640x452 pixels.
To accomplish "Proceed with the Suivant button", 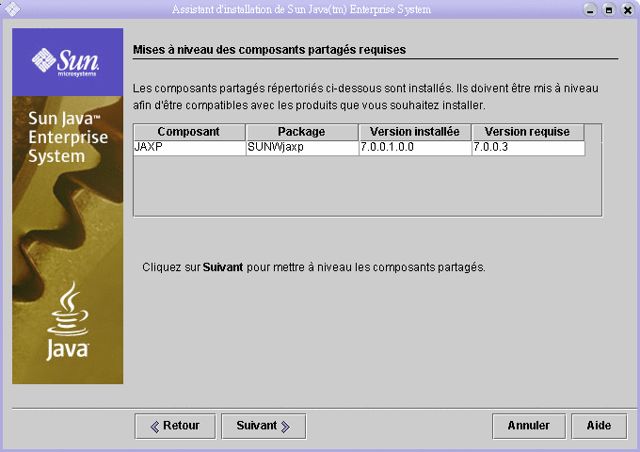I will pyautogui.click(x=264, y=427).
